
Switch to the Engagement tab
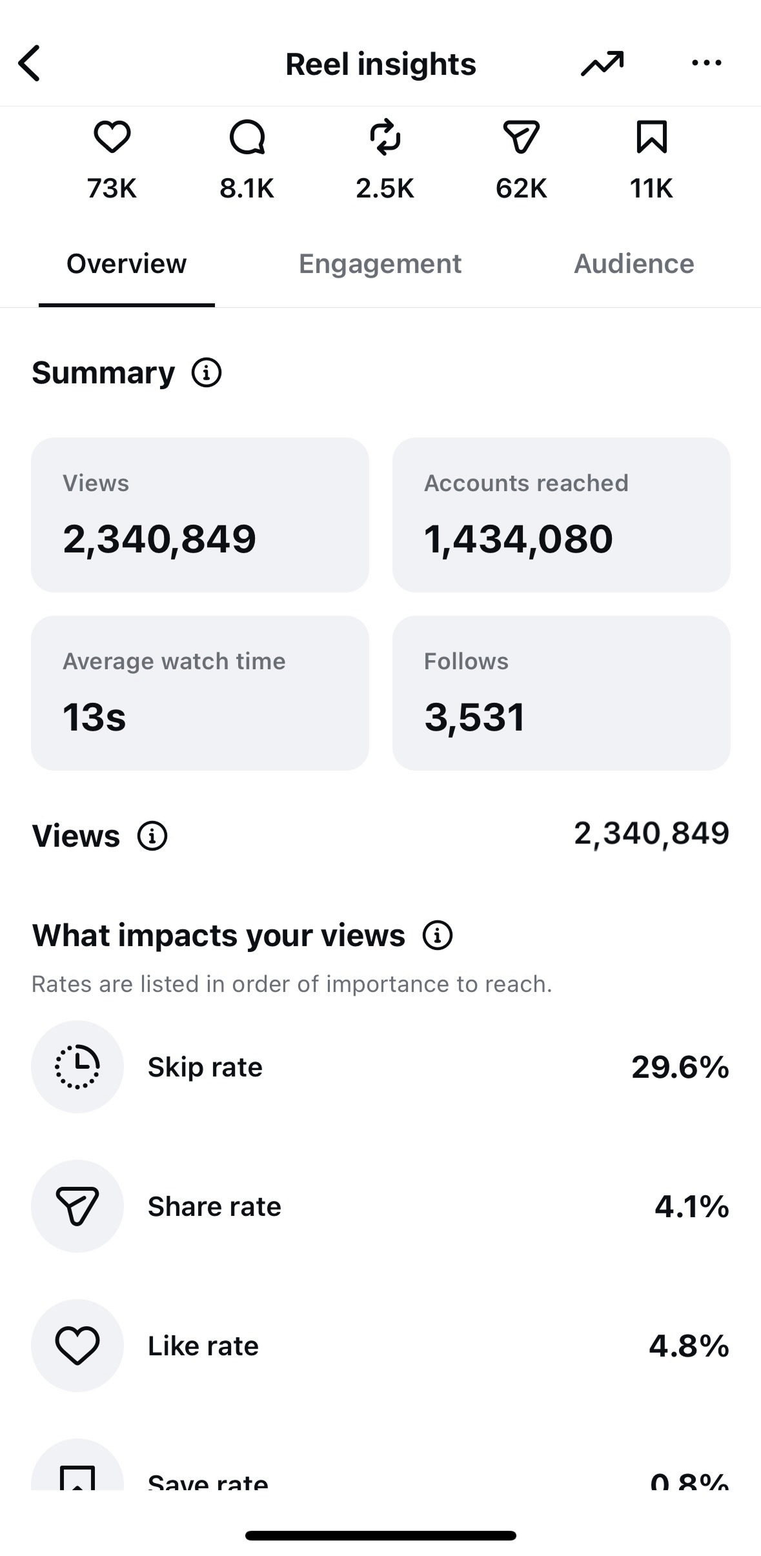380,264
